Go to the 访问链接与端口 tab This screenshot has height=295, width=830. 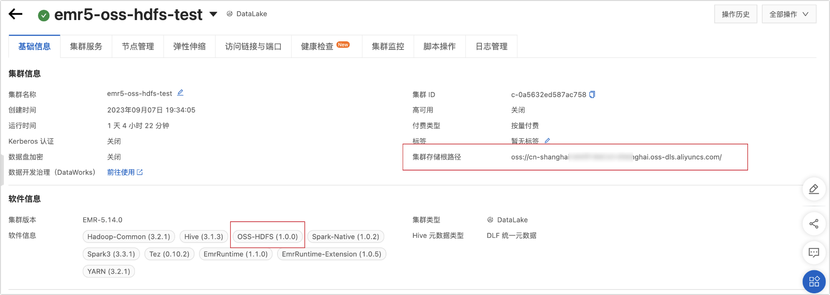tap(253, 46)
